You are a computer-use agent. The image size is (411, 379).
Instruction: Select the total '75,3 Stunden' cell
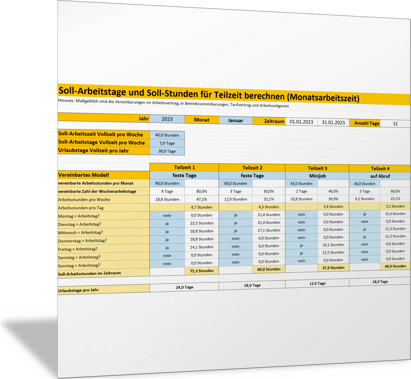(x=202, y=271)
